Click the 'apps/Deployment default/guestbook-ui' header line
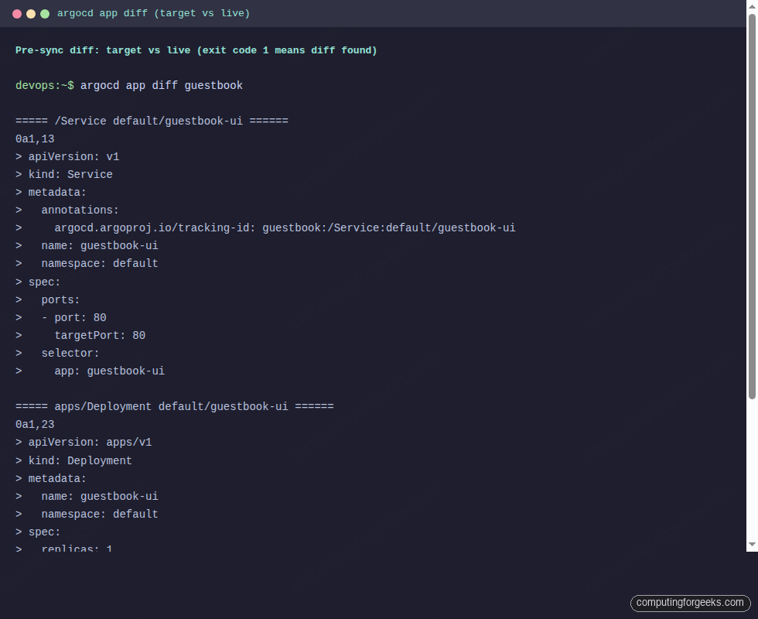This screenshot has width=758, height=619. click(175, 407)
